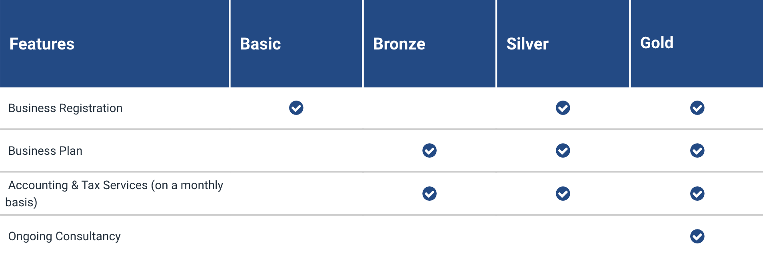Click Gold's Accounting & Tax Services checkmark
763x261 pixels.
[697, 194]
